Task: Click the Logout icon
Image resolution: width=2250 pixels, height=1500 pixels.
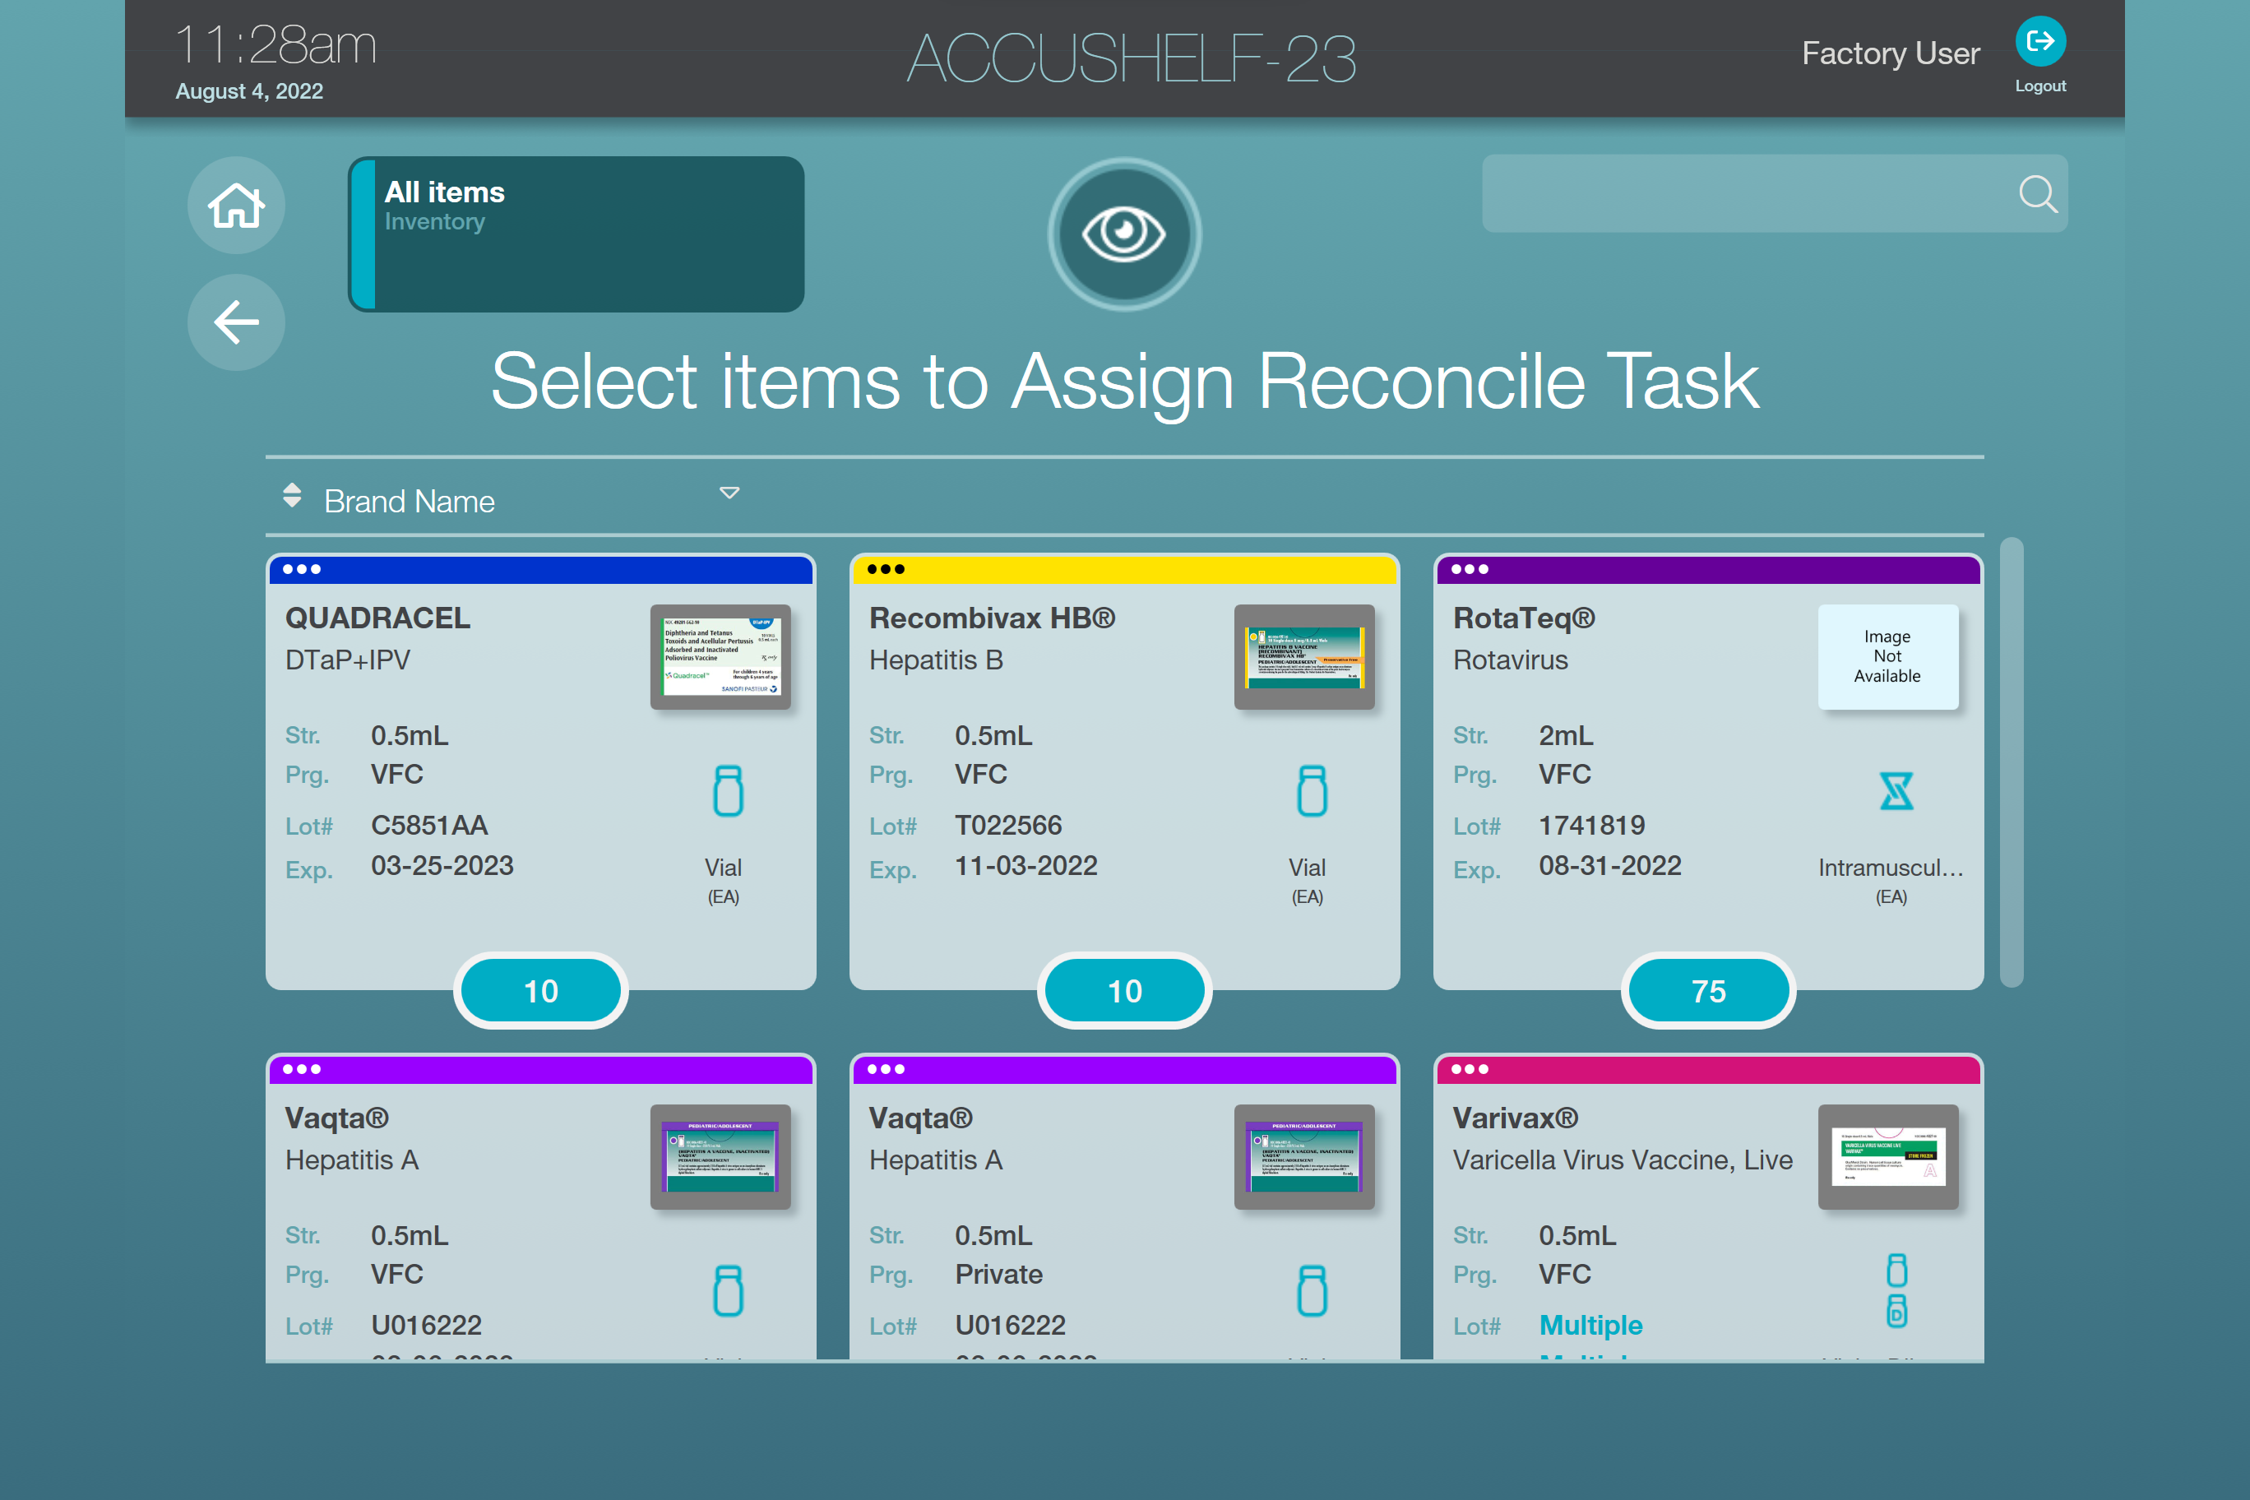Action: (x=2039, y=42)
